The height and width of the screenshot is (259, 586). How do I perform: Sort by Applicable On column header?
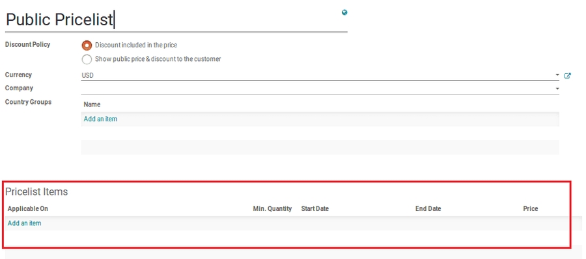[27, 208]
